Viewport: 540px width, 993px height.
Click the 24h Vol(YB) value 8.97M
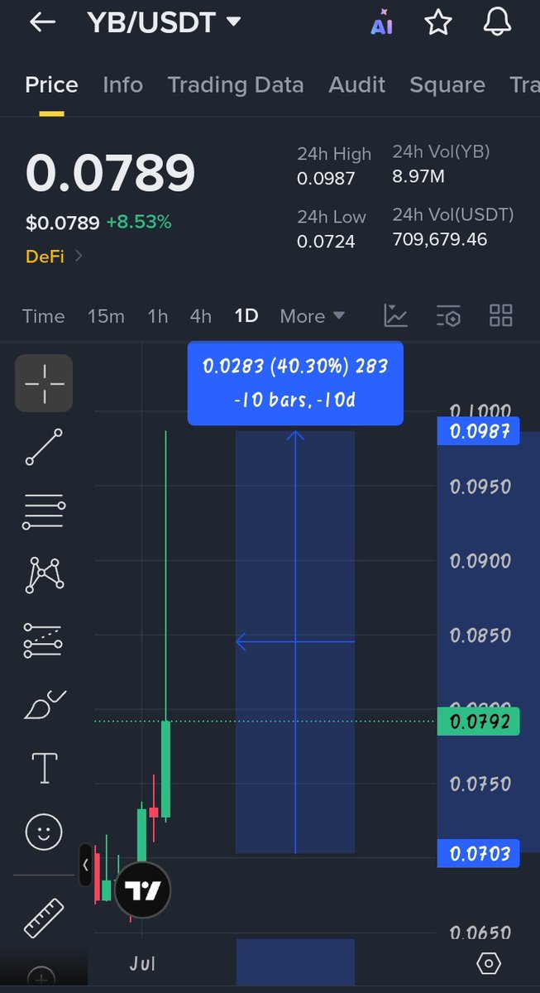click(x=420, y=176)
